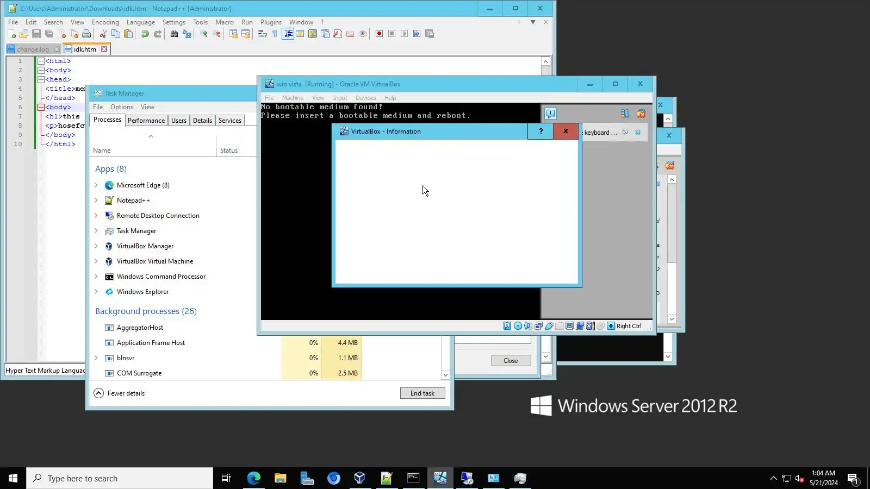Switch to the Performance tab in Task Manager

click(x=146, y=121)
